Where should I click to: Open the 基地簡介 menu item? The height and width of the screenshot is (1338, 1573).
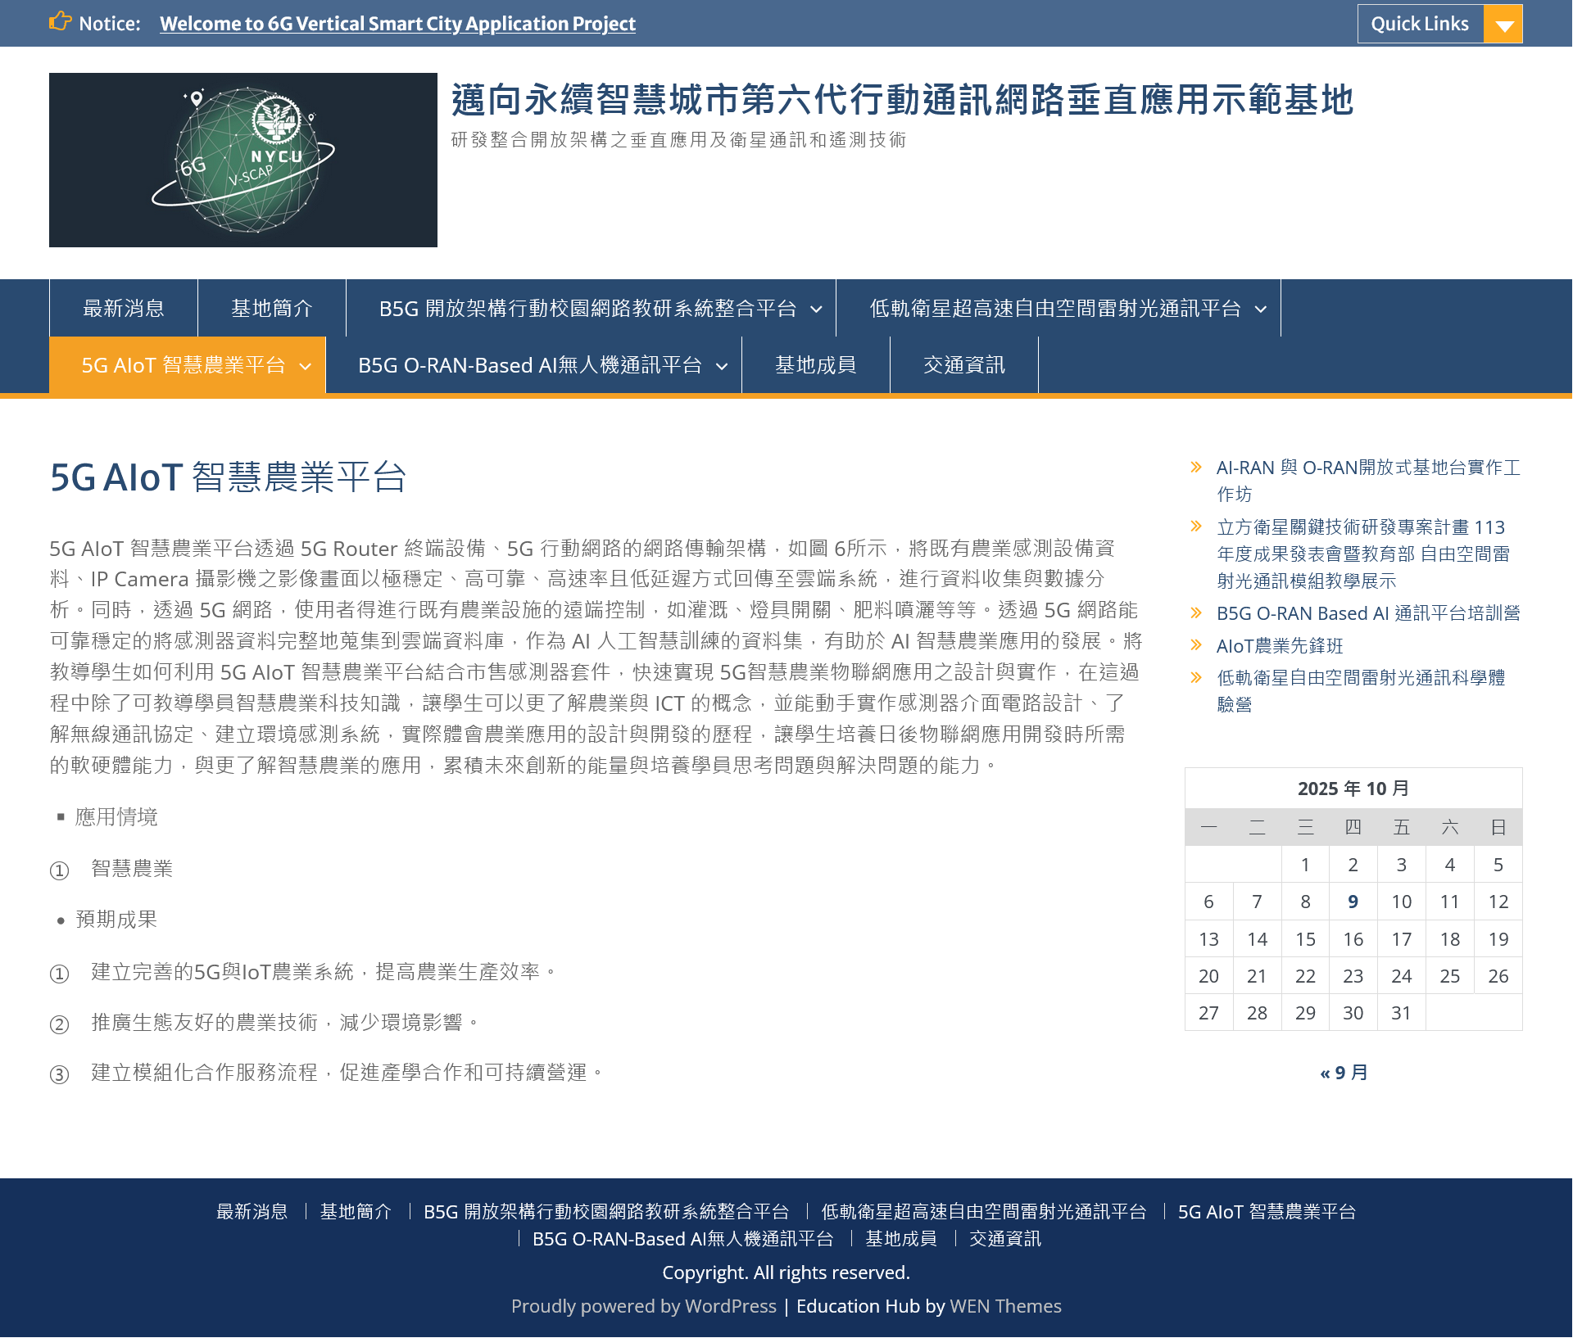point(272,309)
